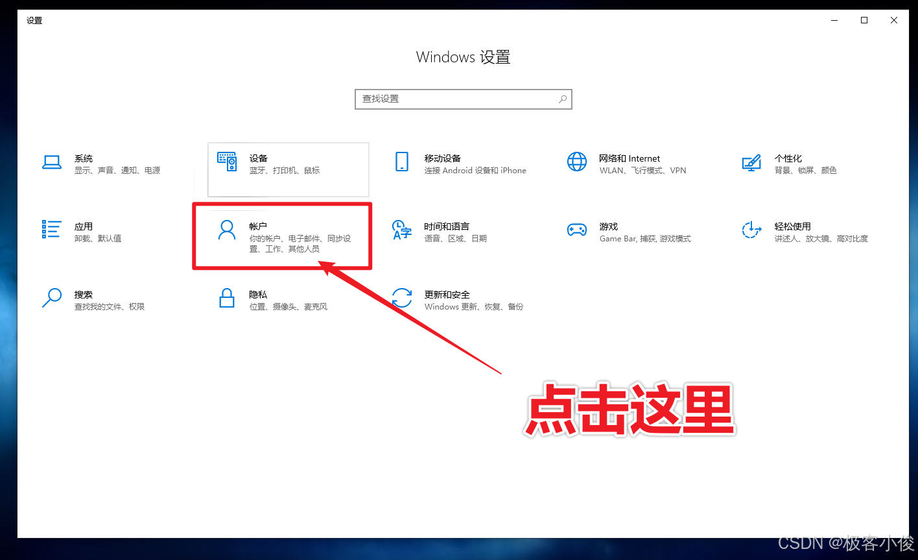Open the 时间和语言 icon
The height and width of the screenshot is (560, 918).
[402, 230]
